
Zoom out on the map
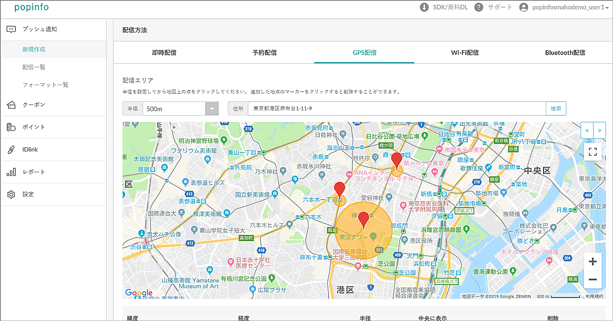593,279
